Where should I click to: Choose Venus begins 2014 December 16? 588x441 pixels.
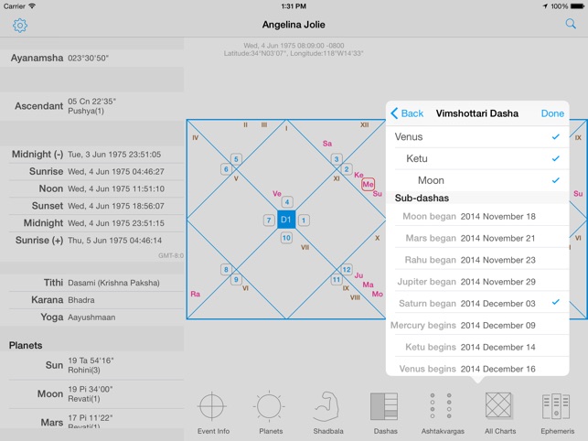(x=477, y=367)
